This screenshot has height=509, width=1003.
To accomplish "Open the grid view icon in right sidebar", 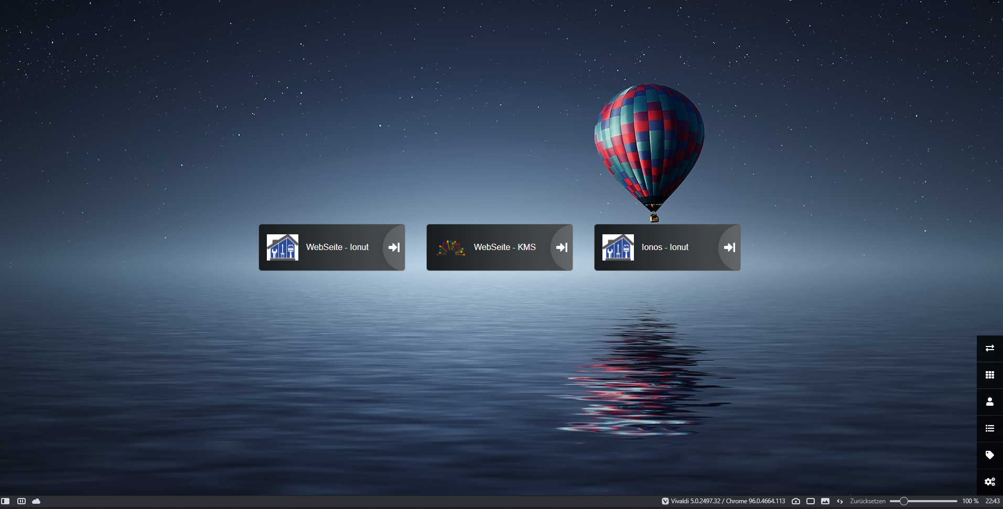I will [x=990, y=375].
